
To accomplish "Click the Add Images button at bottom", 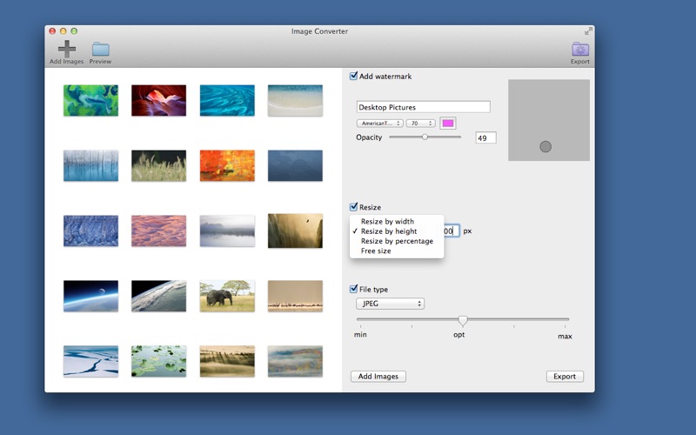I will (x=378, y=377).
